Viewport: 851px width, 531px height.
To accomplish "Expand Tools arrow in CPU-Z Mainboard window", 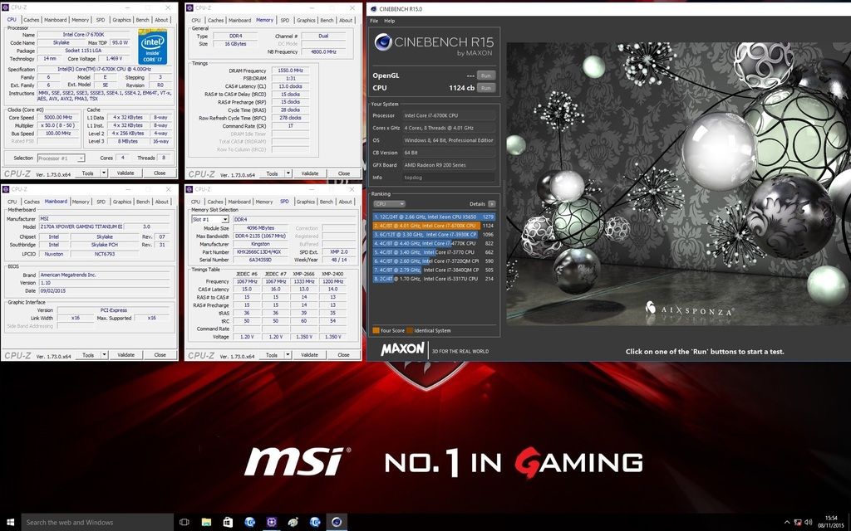I will tap(104, 355).
